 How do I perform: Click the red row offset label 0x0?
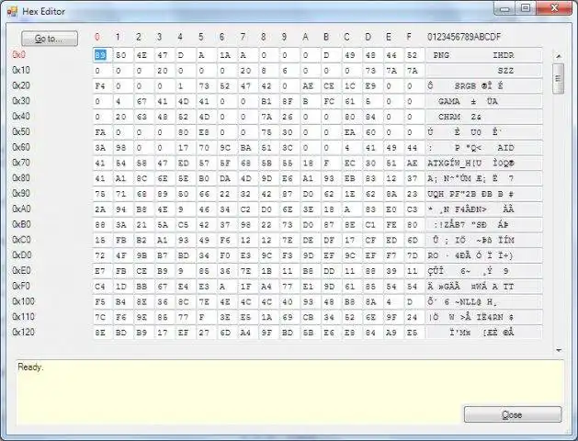pos(18,54)
